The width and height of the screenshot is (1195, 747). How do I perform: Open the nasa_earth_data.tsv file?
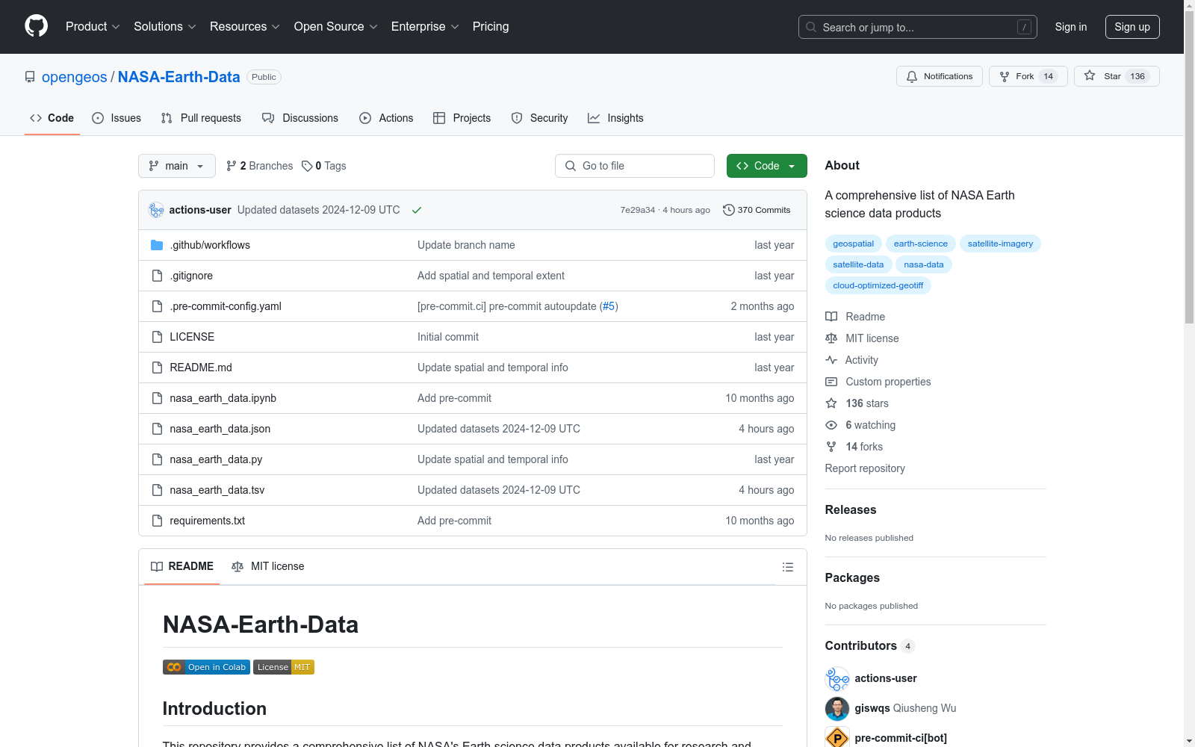217,490
